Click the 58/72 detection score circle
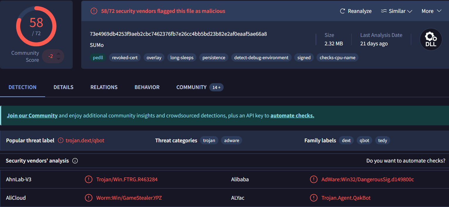Viewport: 449px width, 207px height. point(36,26)
